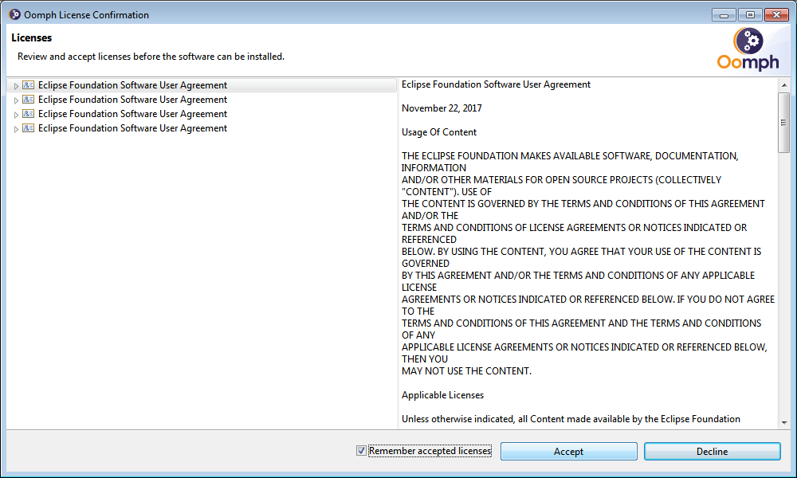Toggle Remember accepted licenses checkbox
Screen dimensions: 797x478
361,451
